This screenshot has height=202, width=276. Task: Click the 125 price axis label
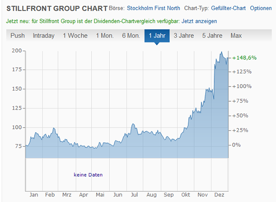(x=17, y=108)
